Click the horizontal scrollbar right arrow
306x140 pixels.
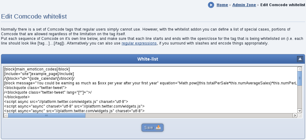[295, 116]
